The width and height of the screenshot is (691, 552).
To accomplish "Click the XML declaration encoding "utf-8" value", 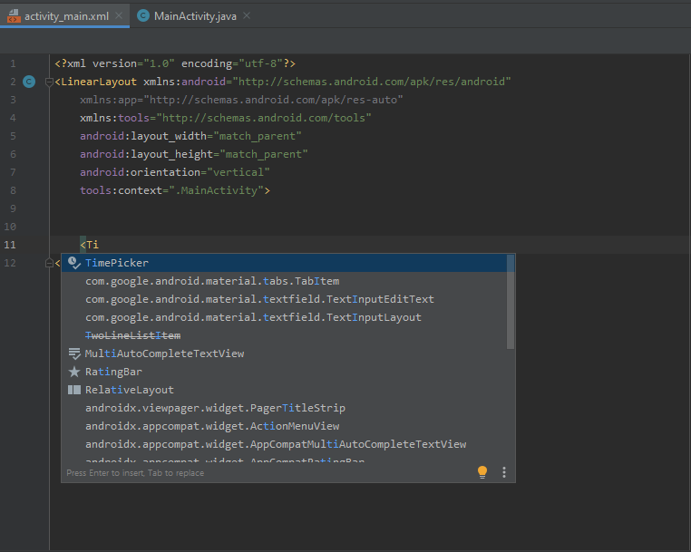I will [x=261, y=63].
